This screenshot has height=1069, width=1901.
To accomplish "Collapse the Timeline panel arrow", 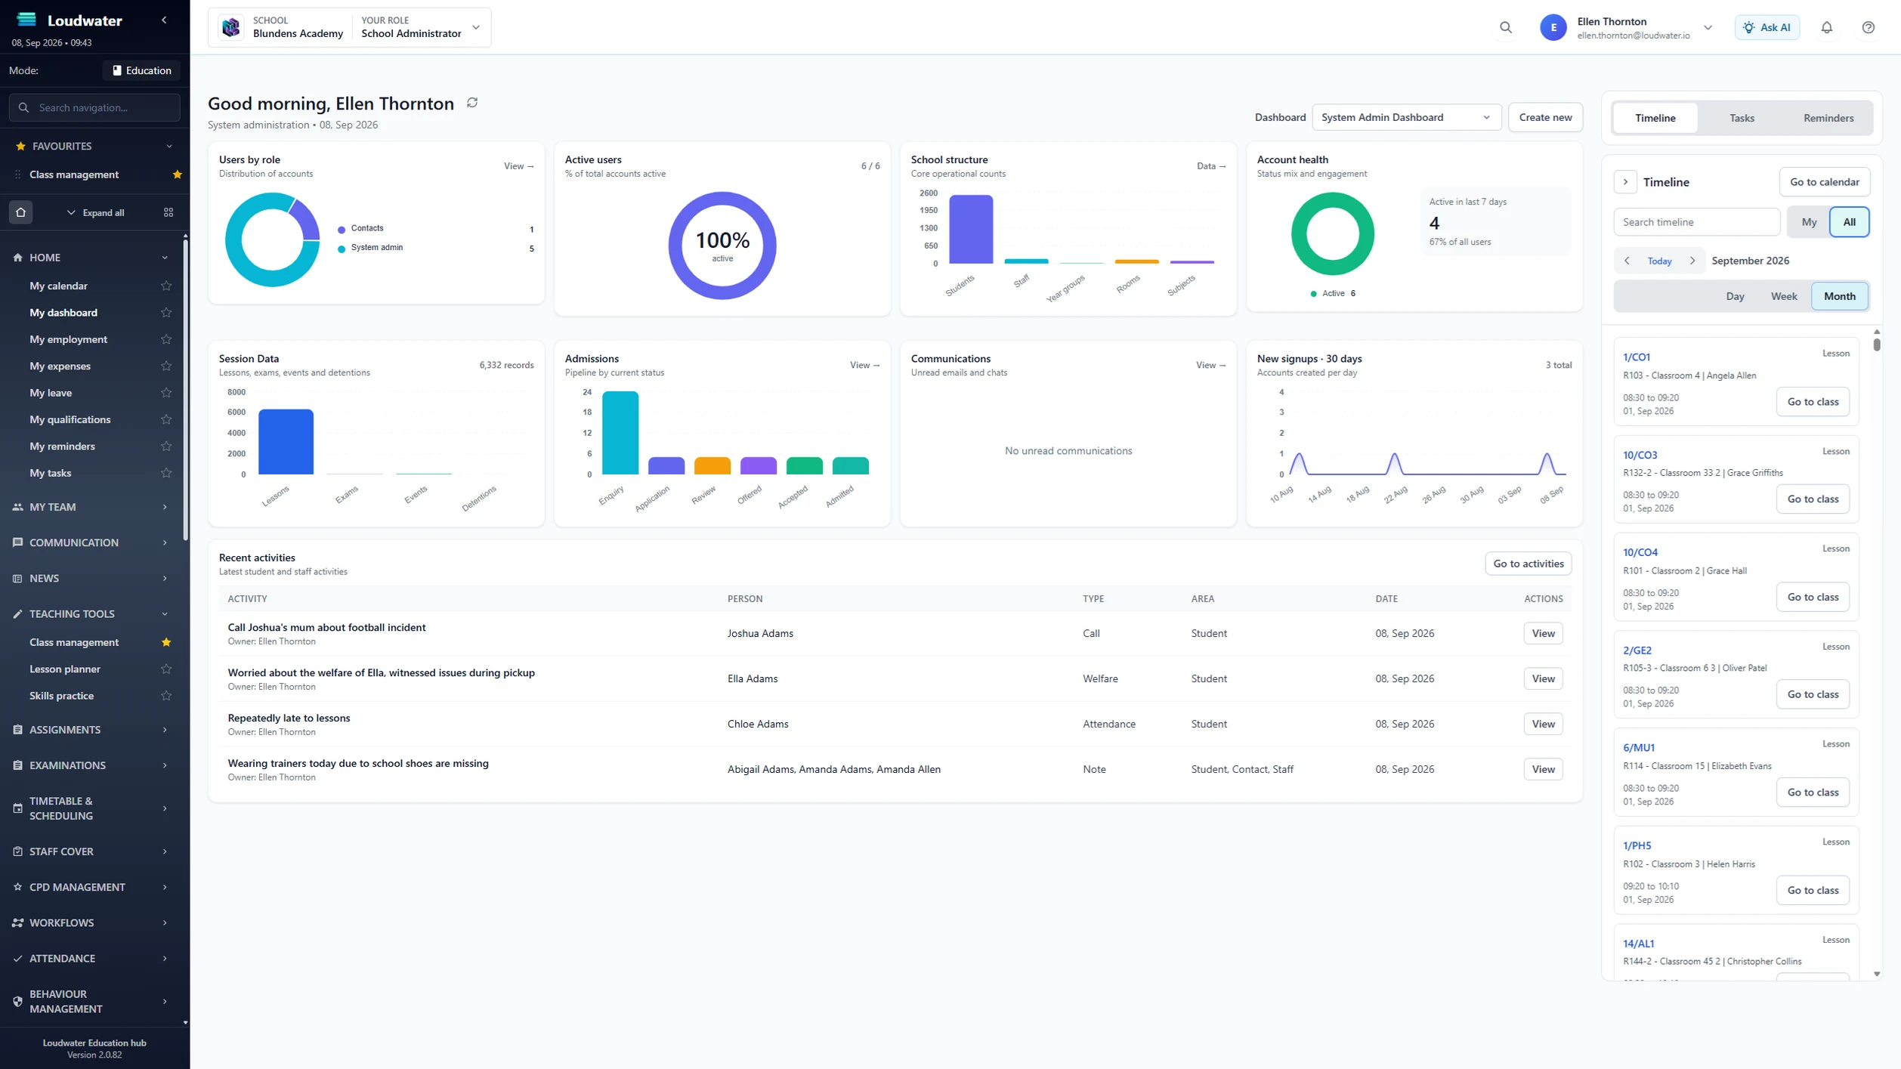I will point(1625,182).
